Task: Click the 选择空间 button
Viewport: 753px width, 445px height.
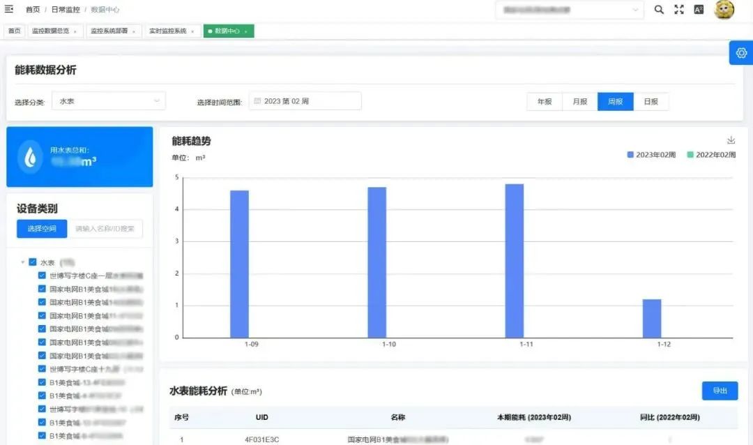Action: [42, 229]
